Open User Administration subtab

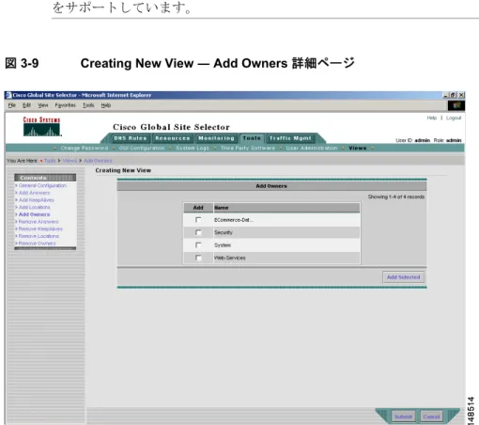pos(312,148)
